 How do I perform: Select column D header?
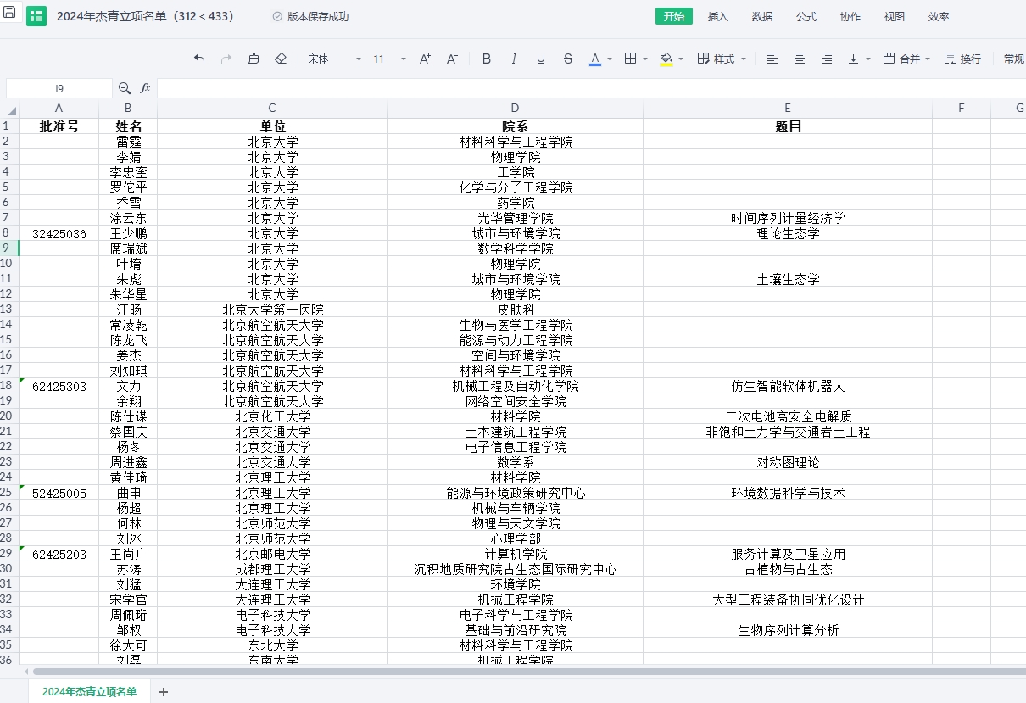click(x=515, y=108)
